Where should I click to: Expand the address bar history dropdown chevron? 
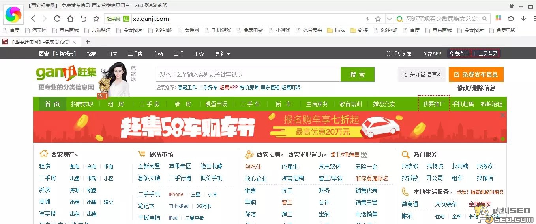click(x=390, y=19)
